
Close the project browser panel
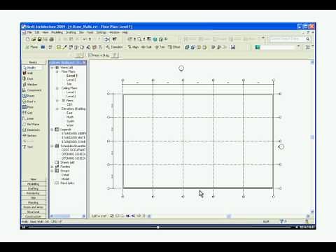[x=84, y=62]
